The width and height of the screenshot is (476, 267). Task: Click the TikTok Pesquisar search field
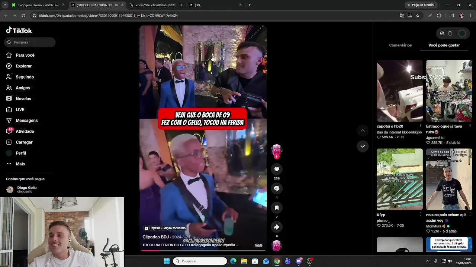click(30, 42)
